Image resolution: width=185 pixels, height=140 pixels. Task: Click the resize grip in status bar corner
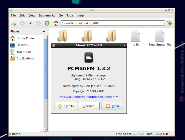tap(173, 135)
